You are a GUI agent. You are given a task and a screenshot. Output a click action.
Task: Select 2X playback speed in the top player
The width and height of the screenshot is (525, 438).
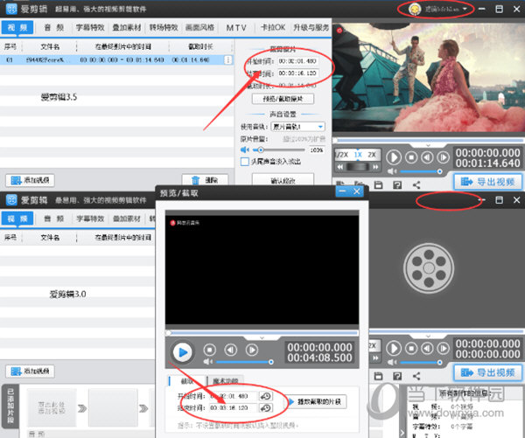click(372, 155)
